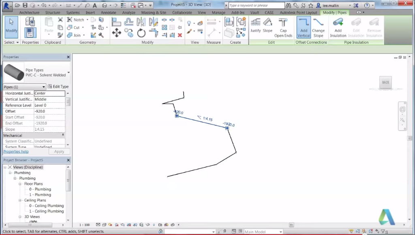Click the Edit Type button
The width and height of the screenshot is (415, 235).
click(x=58, y=86)
